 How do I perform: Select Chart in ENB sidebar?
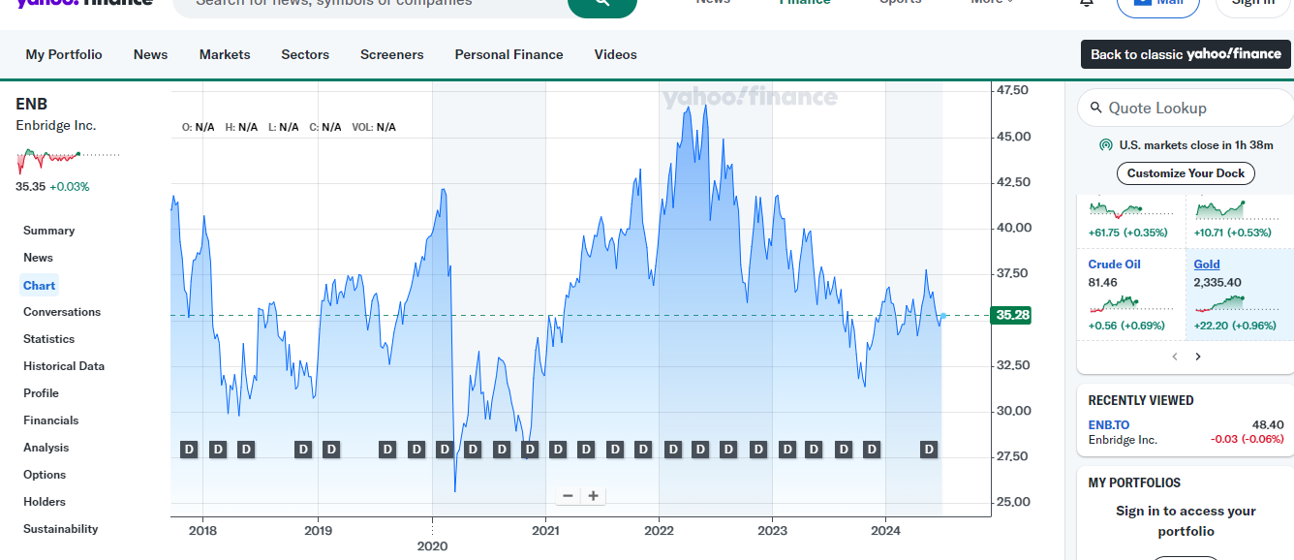(x=40, y=285)
